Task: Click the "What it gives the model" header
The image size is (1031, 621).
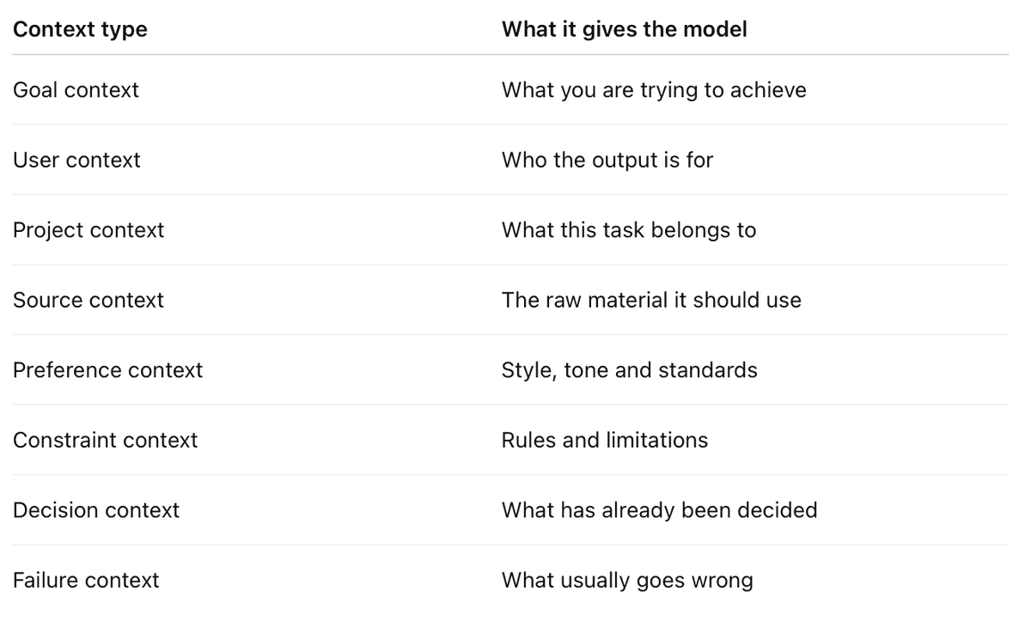Action: [624, 29]
